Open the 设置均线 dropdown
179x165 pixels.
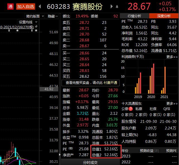[28, 22]
